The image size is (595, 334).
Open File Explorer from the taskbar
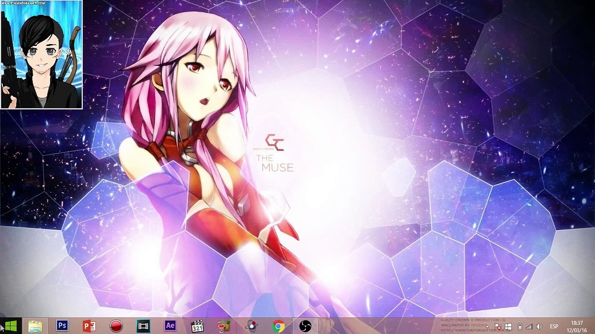tap(35, 326)
